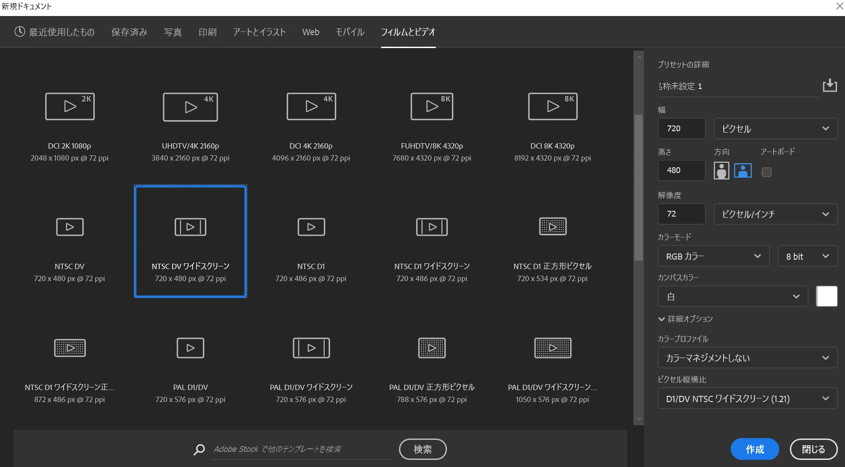Click the height field showing 480
The width and height of the screenshot is (845, 467).
(x=681, y=170)
